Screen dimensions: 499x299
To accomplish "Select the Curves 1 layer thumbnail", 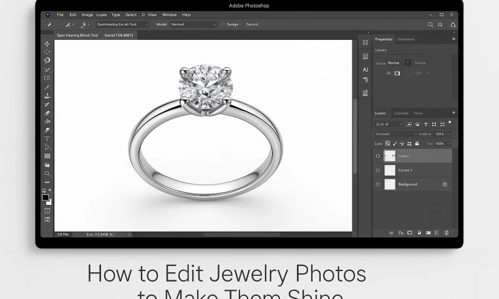I will point(390,170).
